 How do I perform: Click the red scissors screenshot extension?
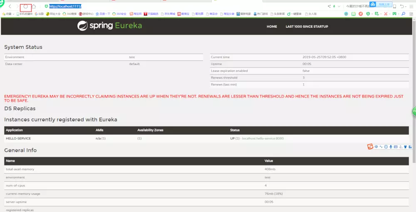click(x=386, y=14)
